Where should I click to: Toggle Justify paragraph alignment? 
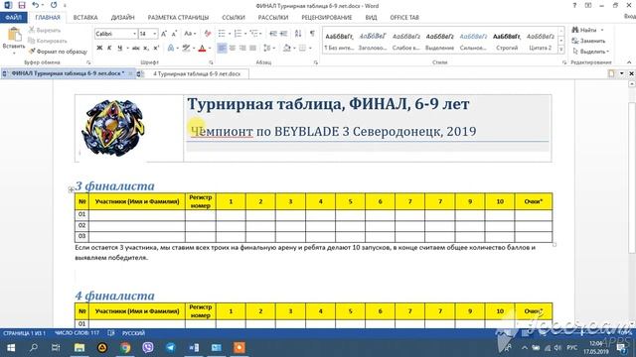(x=252, y=49)
